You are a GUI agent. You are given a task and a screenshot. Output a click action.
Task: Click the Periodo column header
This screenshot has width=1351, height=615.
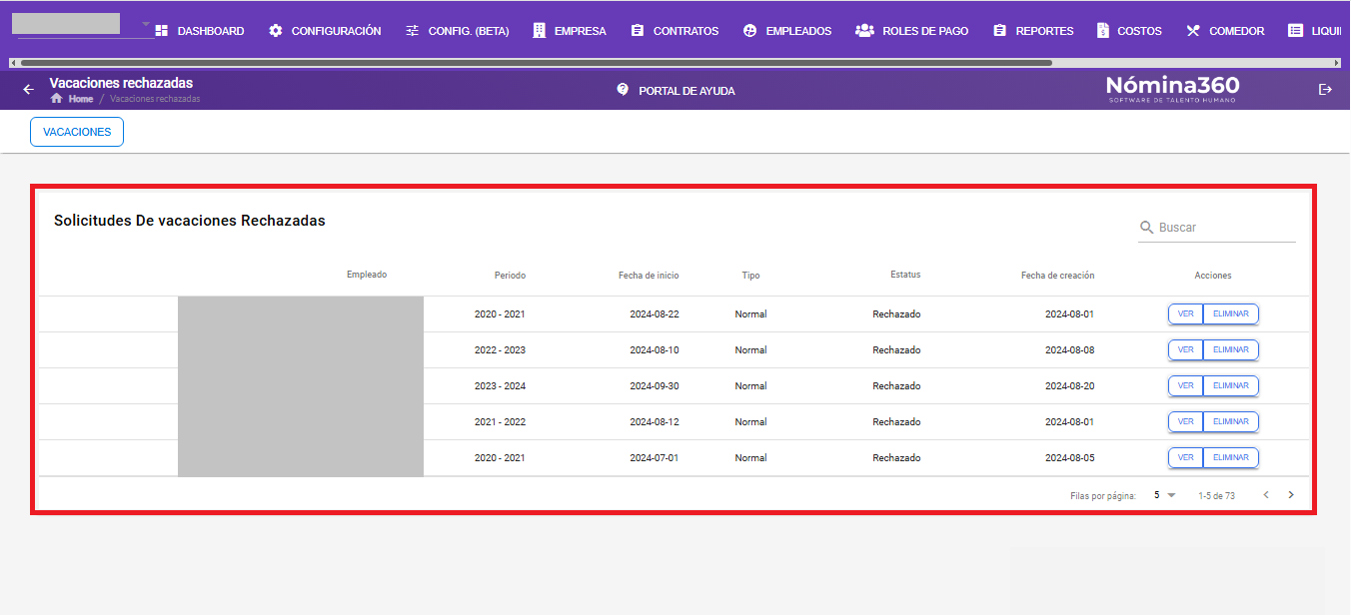[x=510, y=276]
